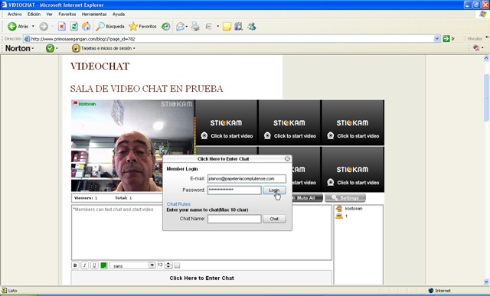This screenshot has width=490, height=296.
Task: Open the Ver menu
Action: point(49,15)
